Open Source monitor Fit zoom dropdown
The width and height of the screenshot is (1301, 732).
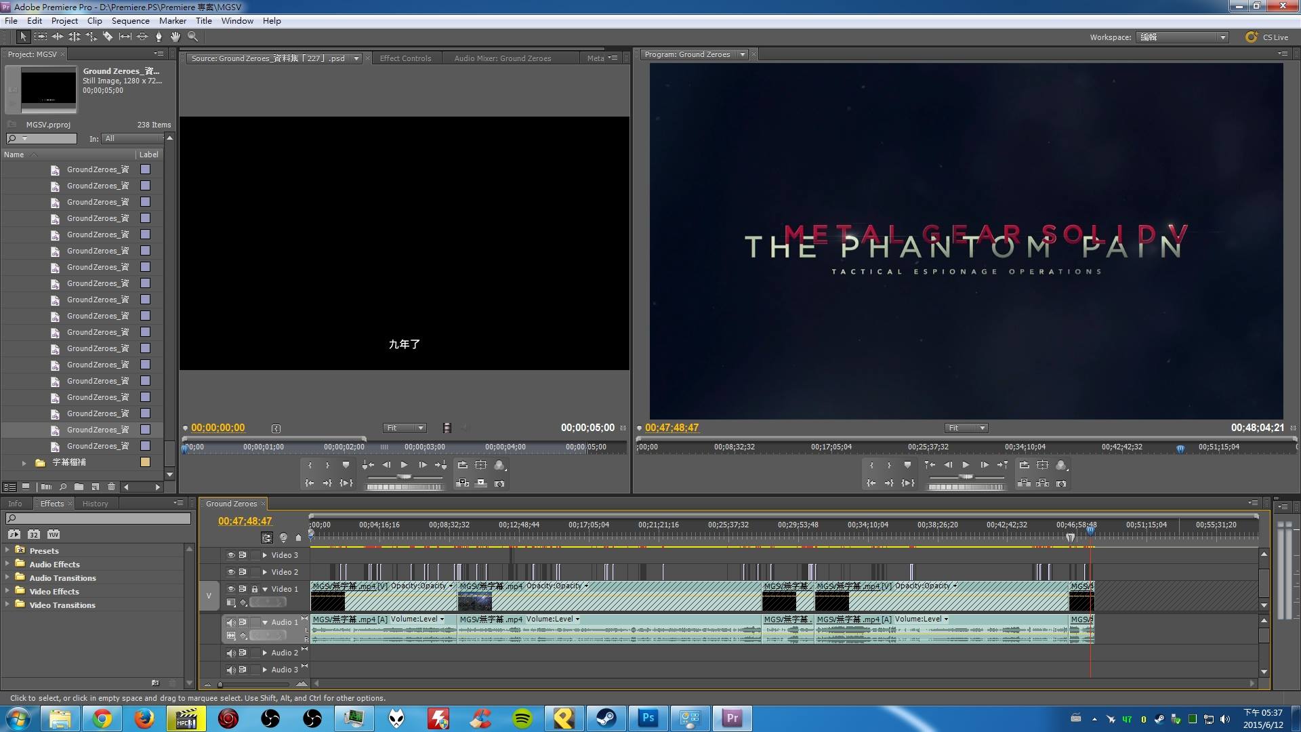point(405,428)
